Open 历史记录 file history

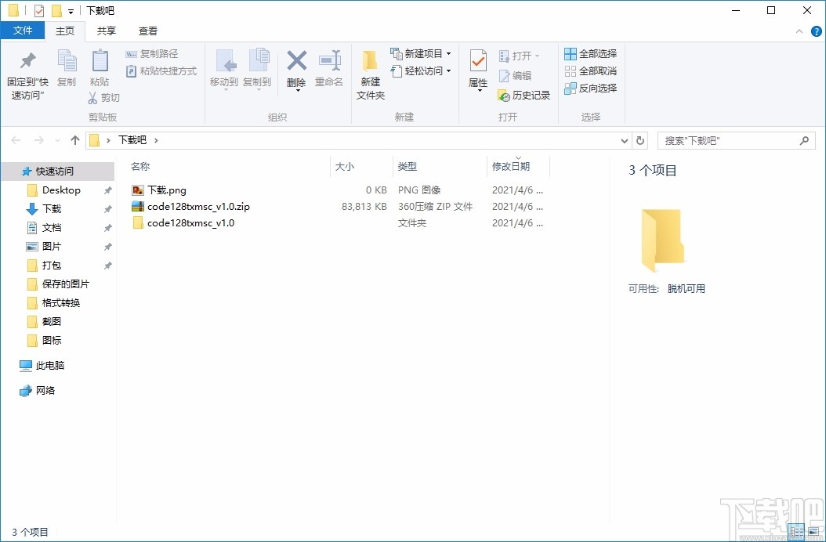click(523, 95)
